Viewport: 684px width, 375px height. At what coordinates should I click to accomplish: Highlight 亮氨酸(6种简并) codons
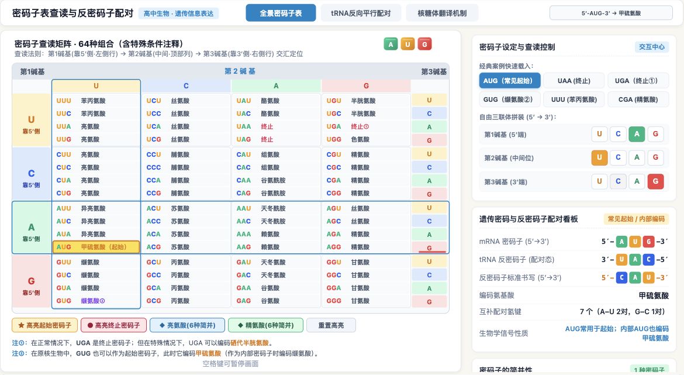tap(187, 325)
